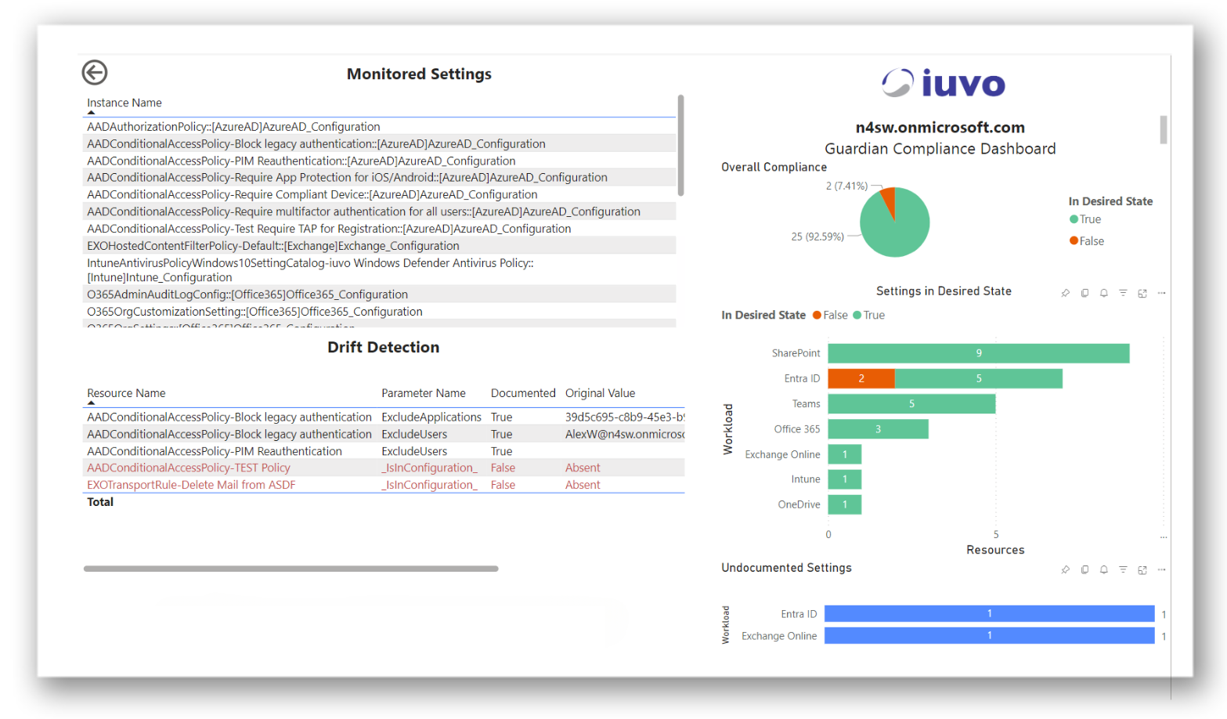1227x719 pixels.
Task: Select the blue Entra ID undocumented bar
Action: tap(990, 613)
